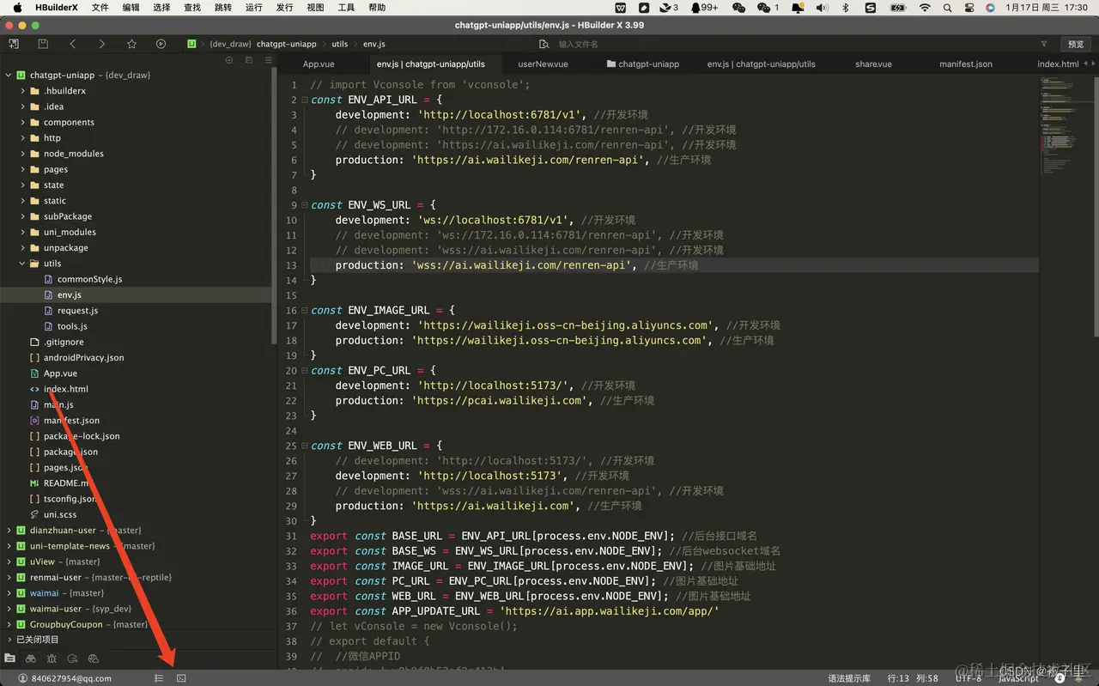Screen dimensions: 1099x686
Task: Fold the ENV_API_URL block at line 2
Action: click(305, 100)
